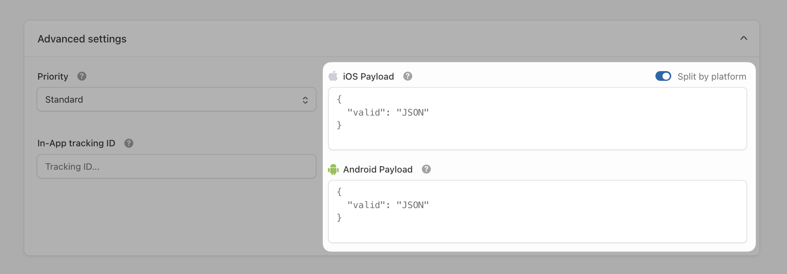
Task: Disable the Split by platform switch
Action: tap(663, 76)
